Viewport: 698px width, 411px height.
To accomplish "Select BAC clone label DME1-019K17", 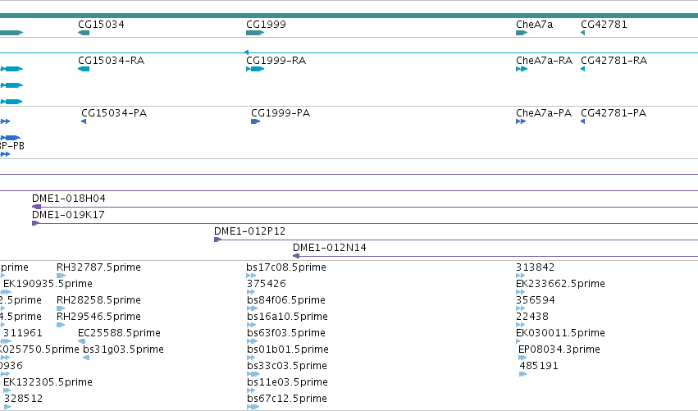I will coord(68,215).
